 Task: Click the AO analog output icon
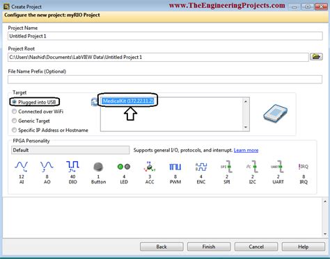pyautogui.click(x=47, y=167)
